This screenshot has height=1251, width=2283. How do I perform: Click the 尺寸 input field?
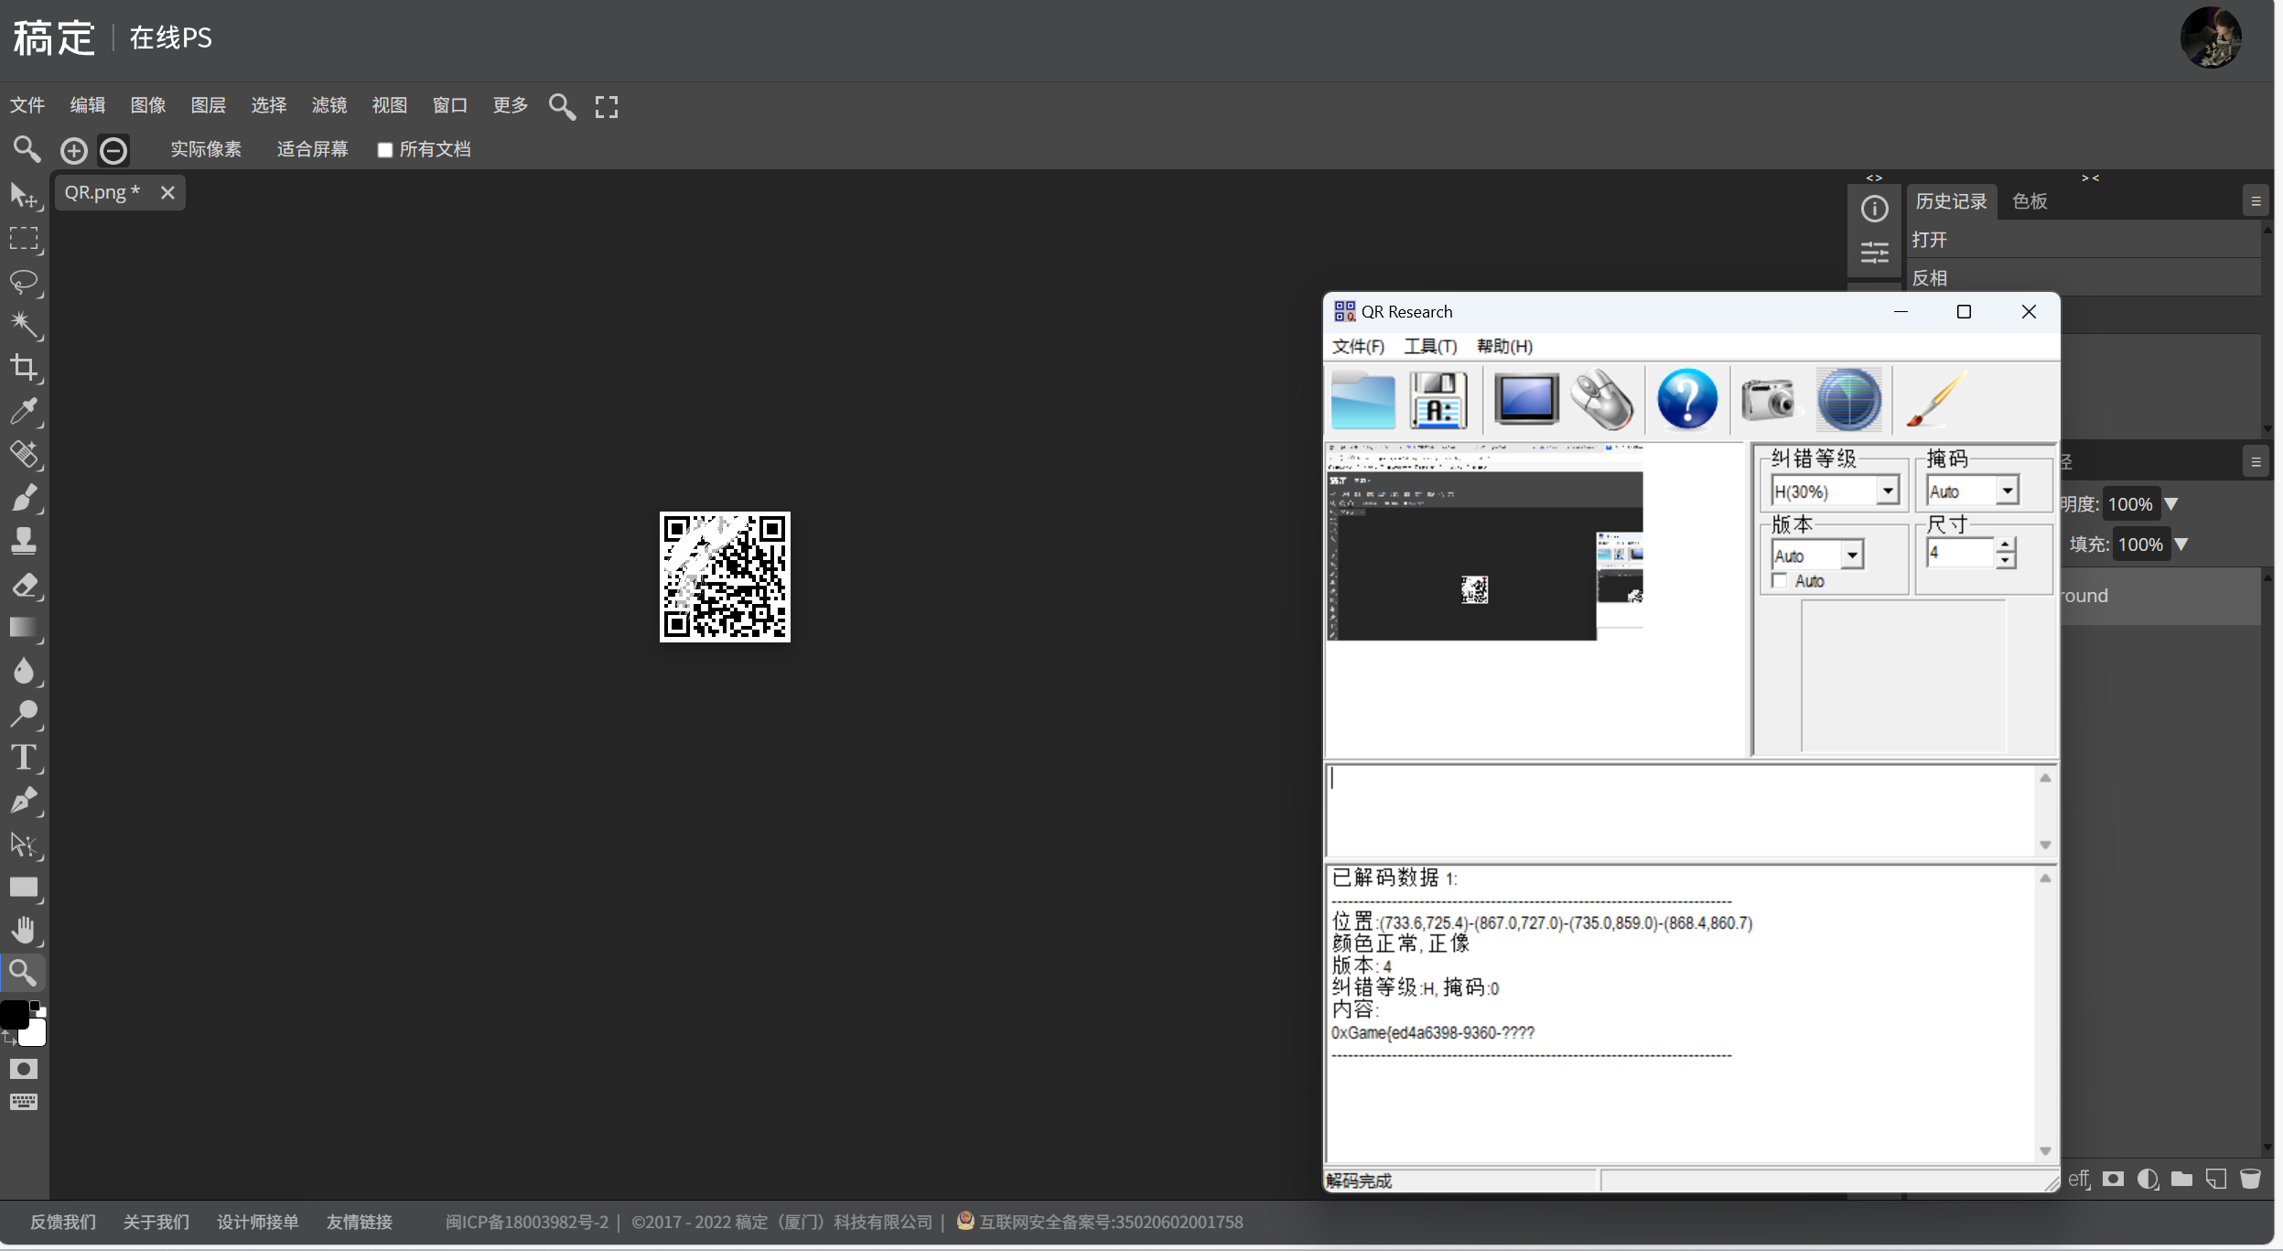point(1959,553)
